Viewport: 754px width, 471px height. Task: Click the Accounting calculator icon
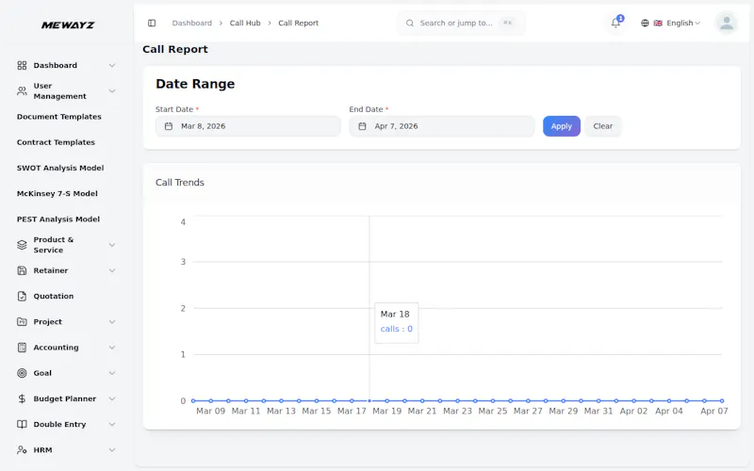22,348
